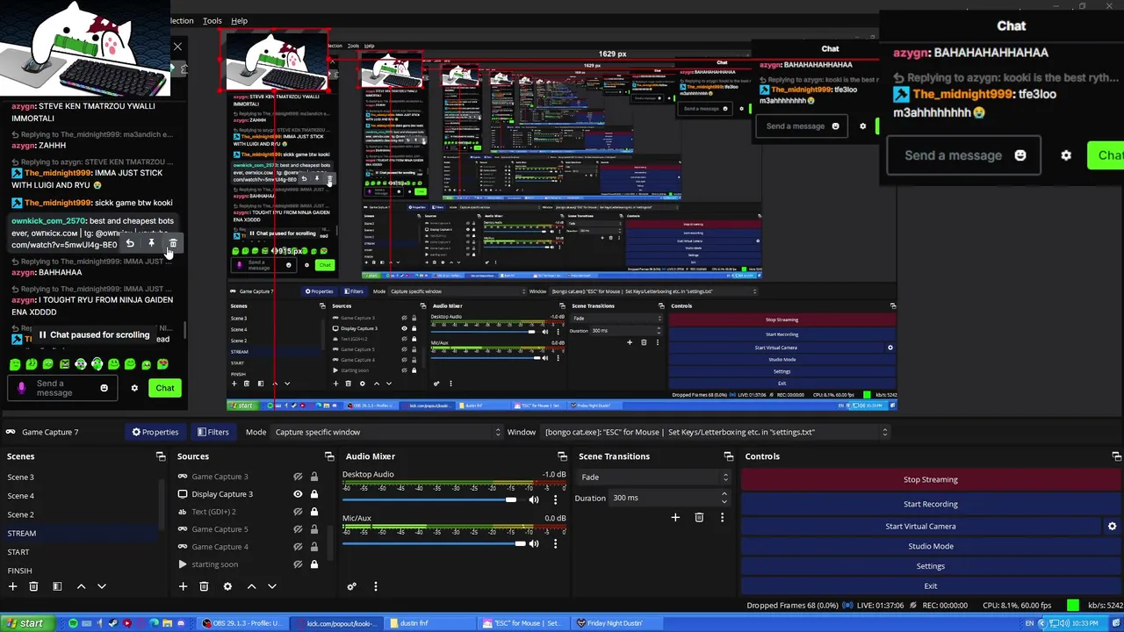Open chat settings gear in left chat
Screen dimensions: 1124x632
tap(134, 388)
